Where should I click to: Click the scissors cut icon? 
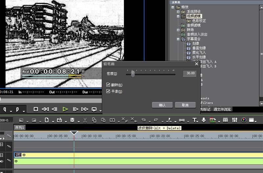[x=85, y=120]
